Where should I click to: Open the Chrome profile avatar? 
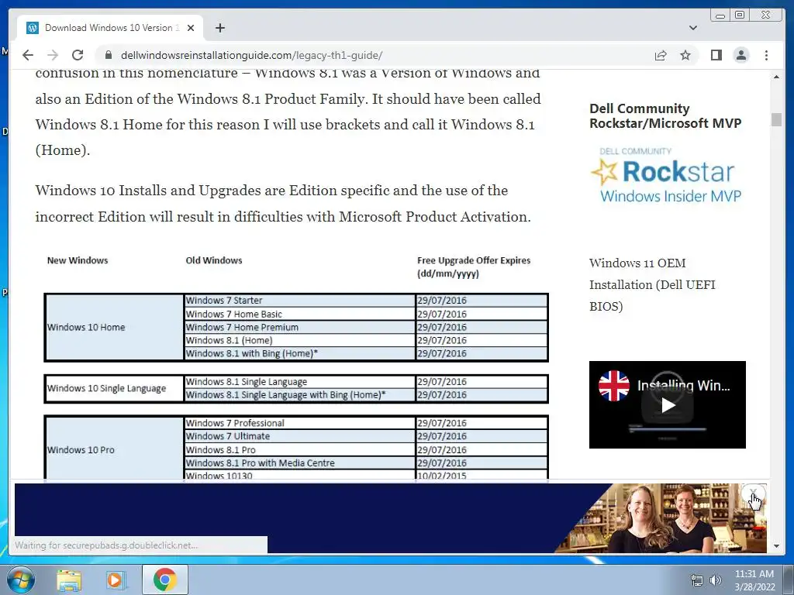point(740,55)
